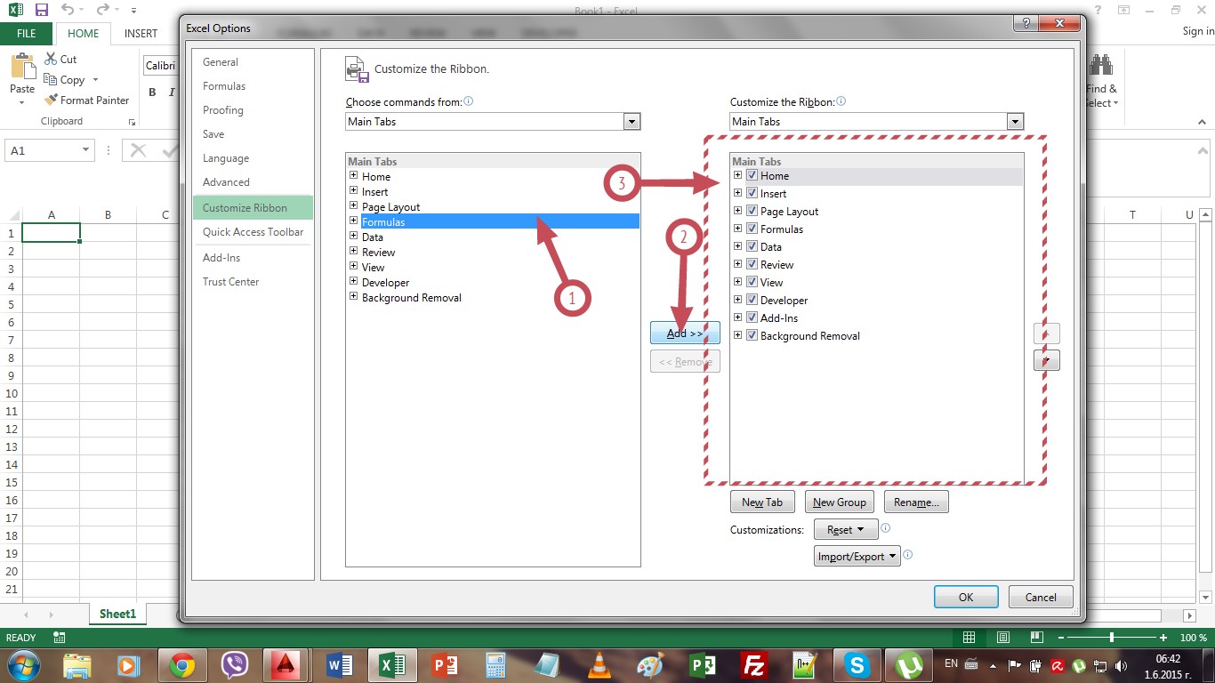Image resolution: width=1215 pixels, height=683 pixels.
Task: Click the New Group button
Action: pos(840,502)
